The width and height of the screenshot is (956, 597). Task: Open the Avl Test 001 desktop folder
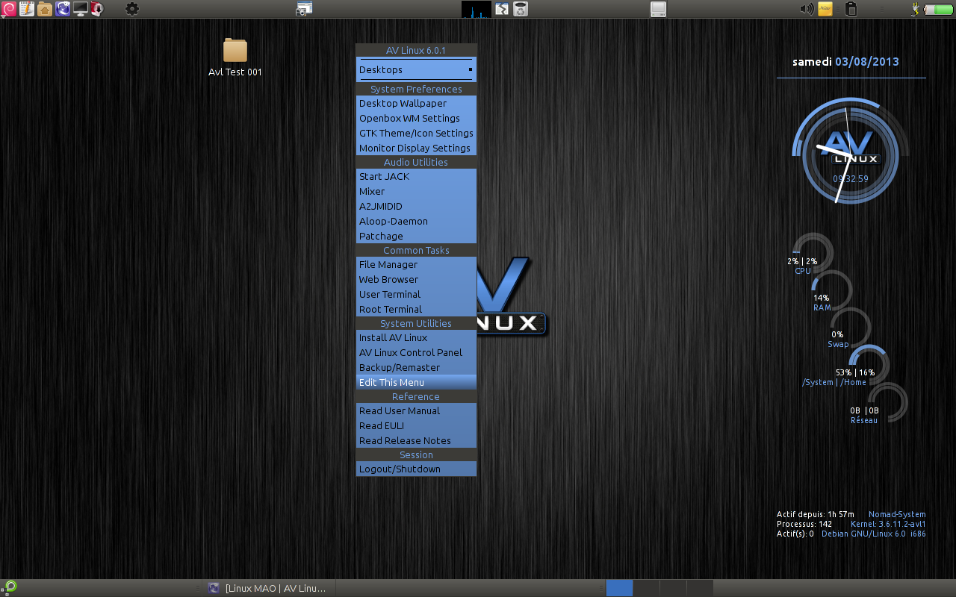[x=235, y=58]
